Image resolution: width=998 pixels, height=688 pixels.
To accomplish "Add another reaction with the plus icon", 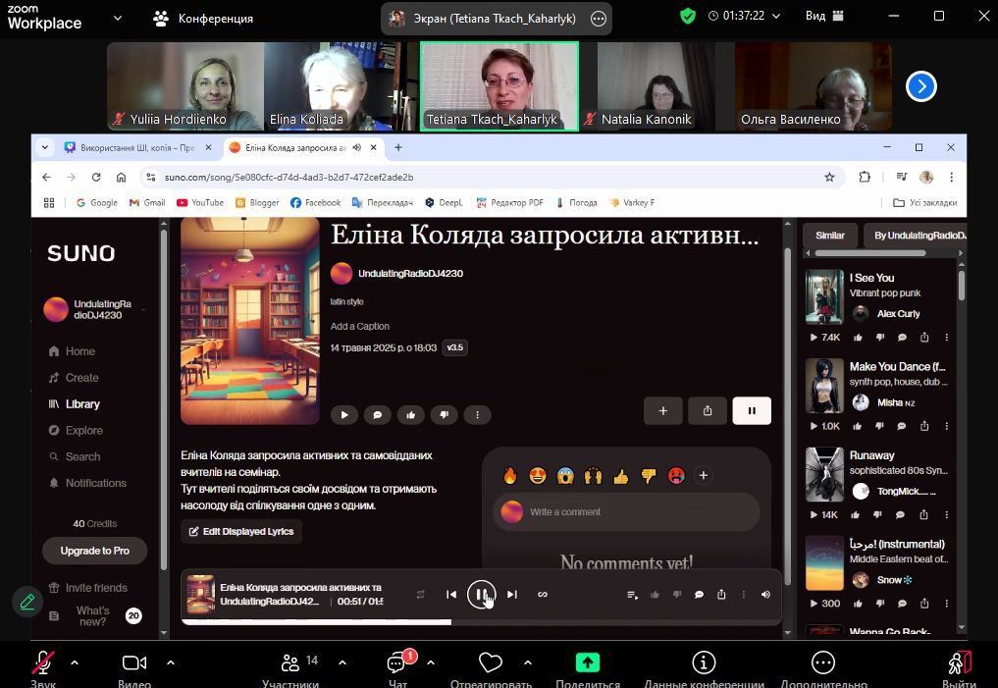I will point(704,475).
